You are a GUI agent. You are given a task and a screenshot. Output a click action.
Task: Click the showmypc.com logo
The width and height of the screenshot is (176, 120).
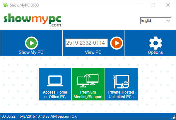[x=32, y=20]
